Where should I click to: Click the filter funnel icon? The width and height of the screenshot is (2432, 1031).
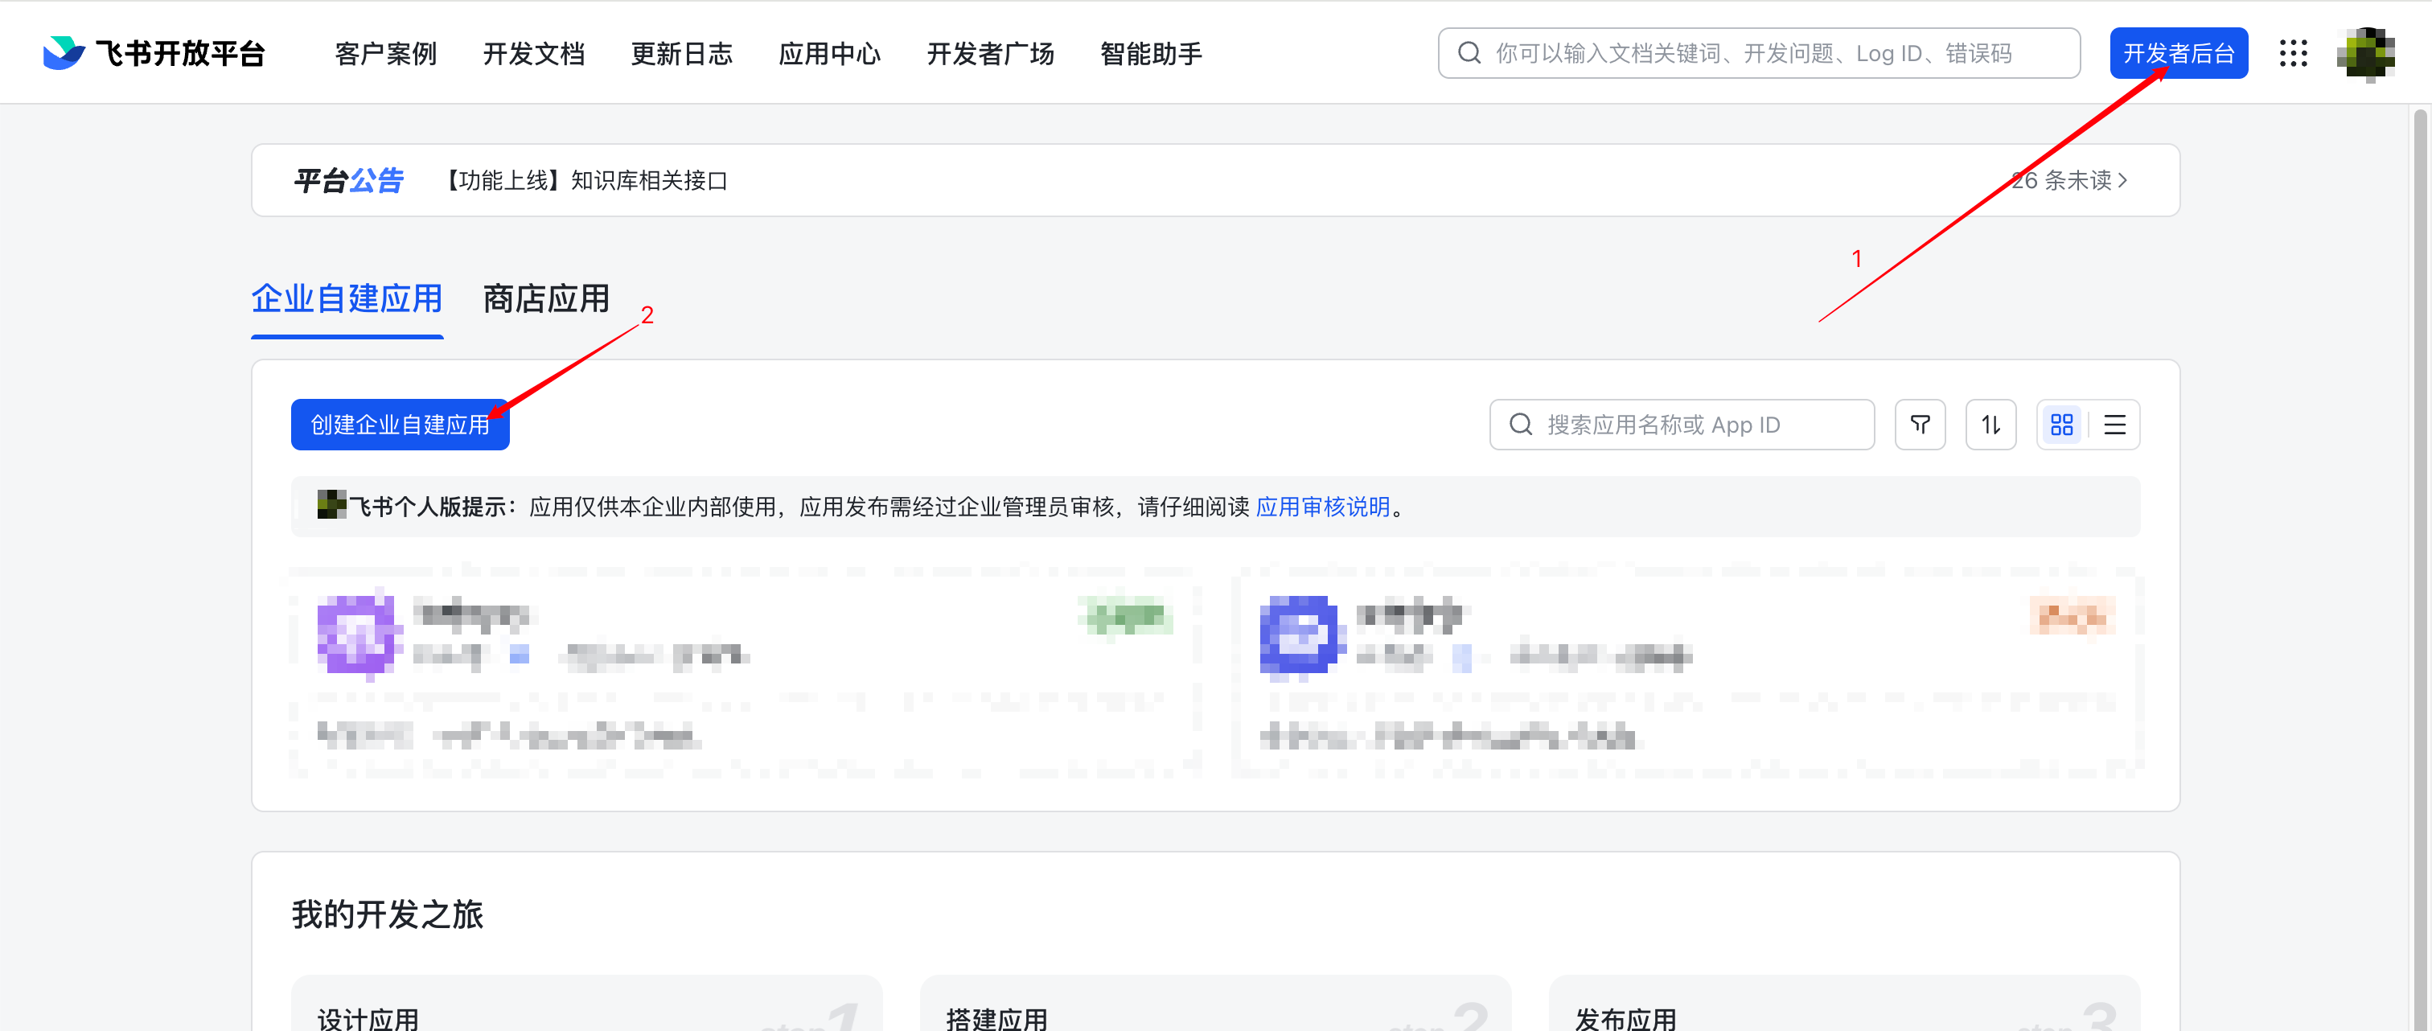(1920, 425)
